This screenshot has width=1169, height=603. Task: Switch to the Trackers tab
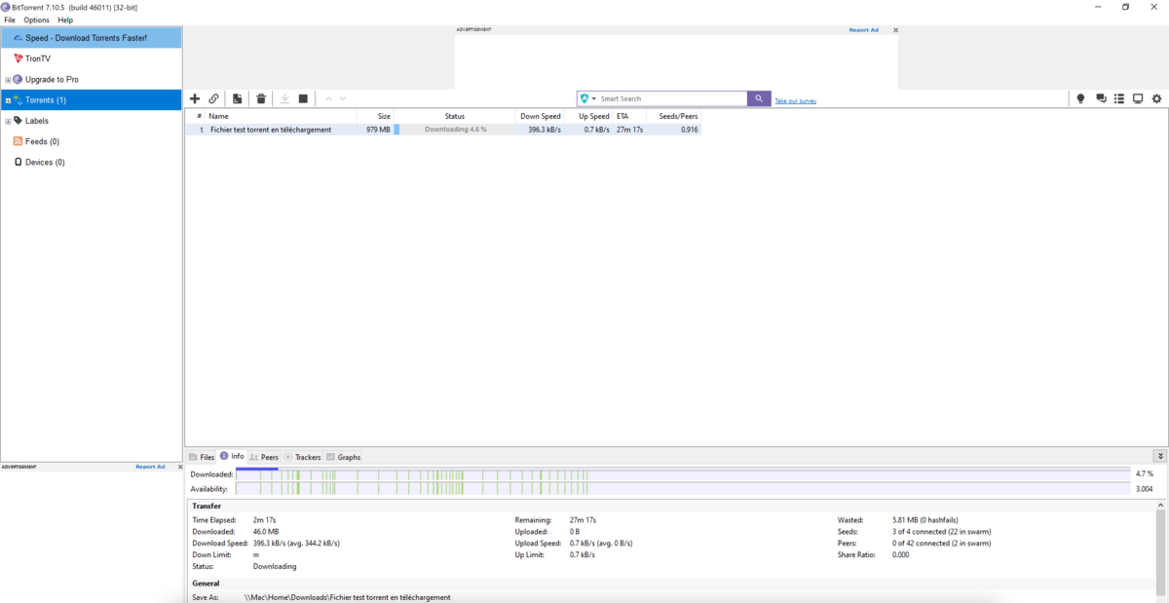(302, 457)
